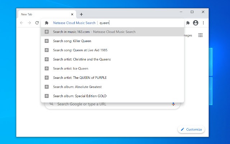Screen dimensions: 230x144
Task: Open the profile avatar menu
Action: (195, 23)
